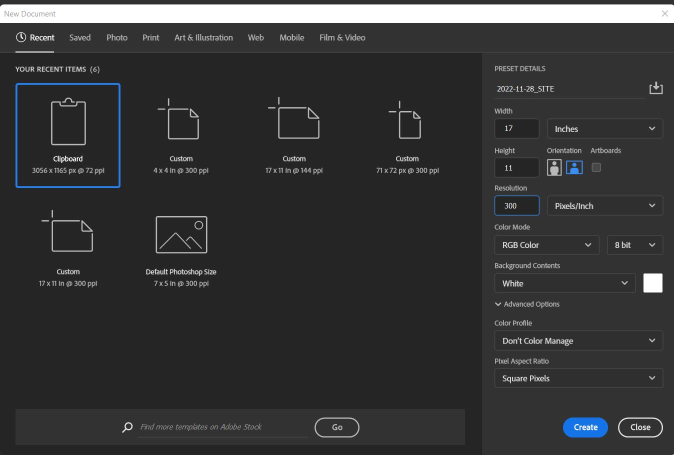Open the 8 bit depth dropdown
The width and height of the screenshot is (674, 455).
(x=635, y=245)
